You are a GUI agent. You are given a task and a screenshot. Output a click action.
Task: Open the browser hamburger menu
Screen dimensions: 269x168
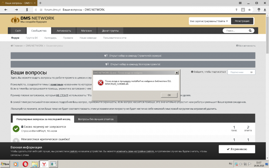[240, 3]
